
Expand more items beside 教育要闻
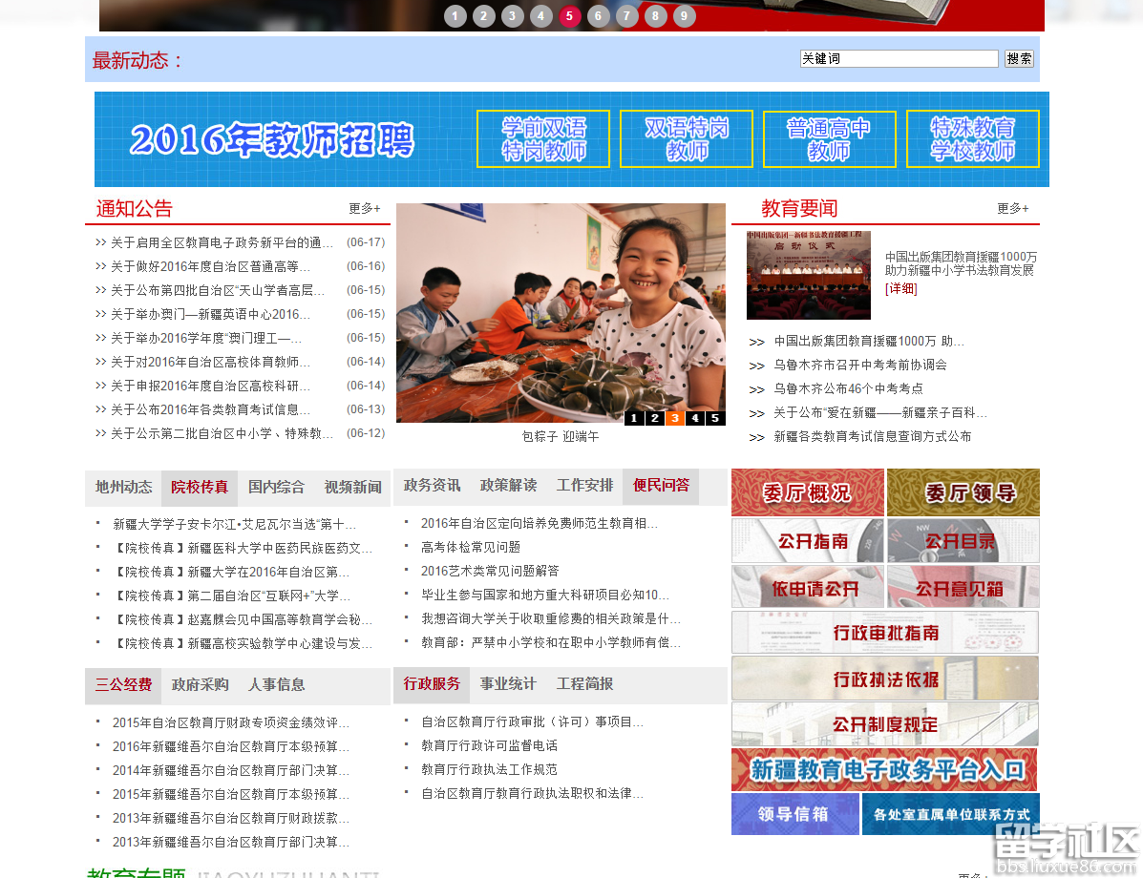[x=1012, y=208]
